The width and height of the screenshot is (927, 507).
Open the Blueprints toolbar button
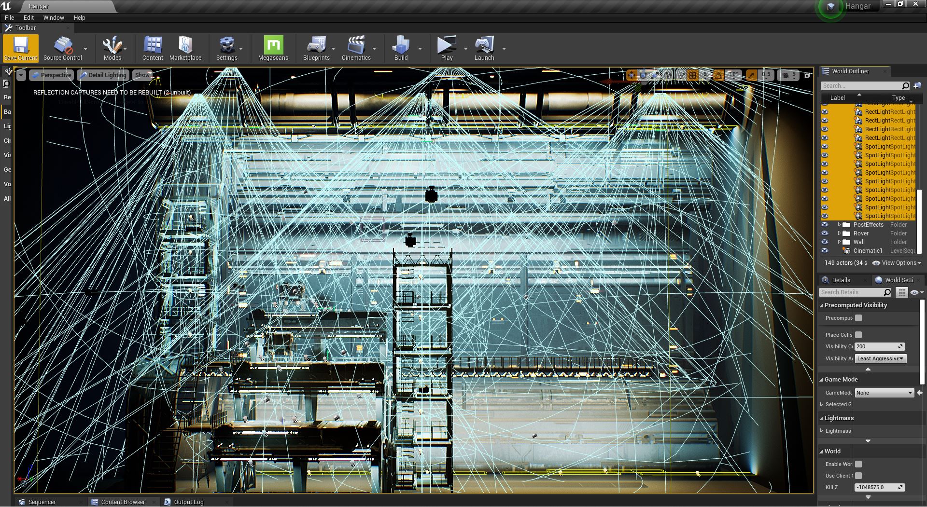point(316,48)
